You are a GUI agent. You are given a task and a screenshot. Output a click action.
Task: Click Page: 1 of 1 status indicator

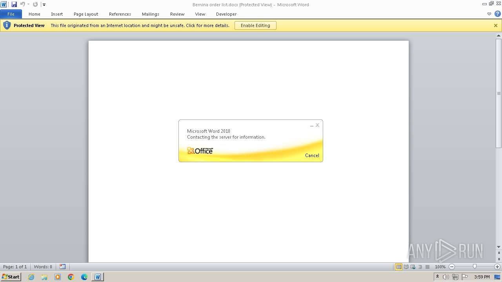click(15, 267)
